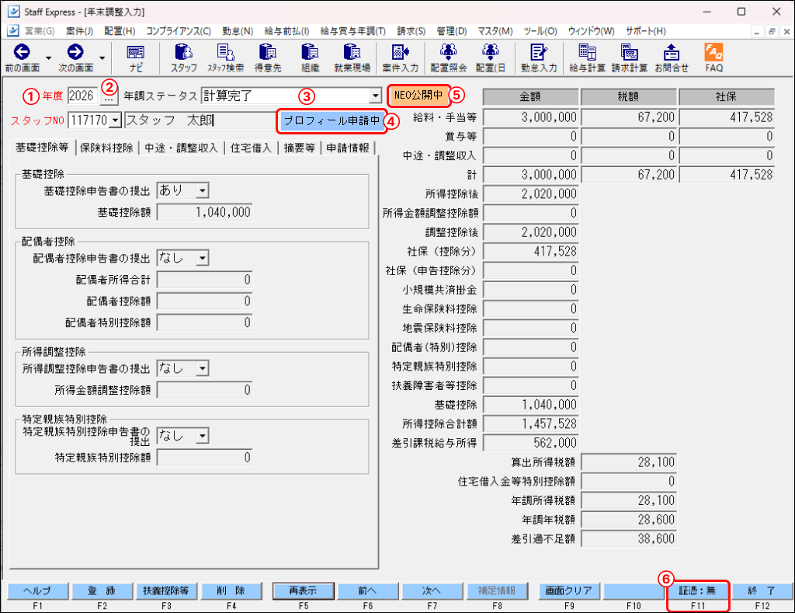Open the マスタ(M) menu
The width and height of the screenshot is (795, 613).
pyautogui.click(x=495, y=31)
